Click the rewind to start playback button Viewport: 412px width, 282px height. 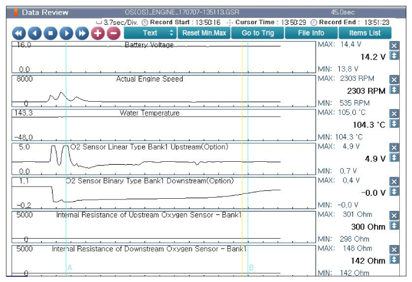click(x=19, y=34)
